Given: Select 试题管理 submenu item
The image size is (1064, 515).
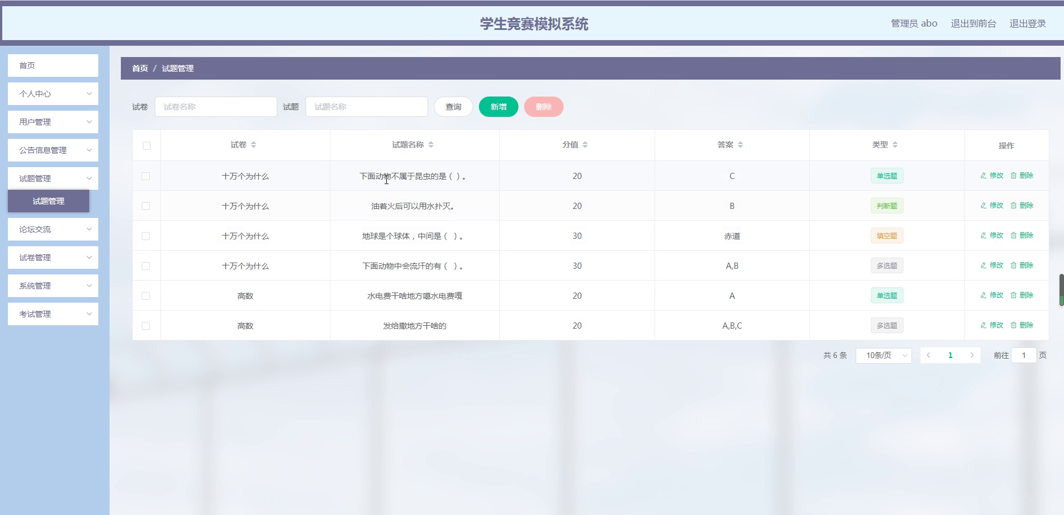Looking at the screenshot, I should [x=49, y=201].
